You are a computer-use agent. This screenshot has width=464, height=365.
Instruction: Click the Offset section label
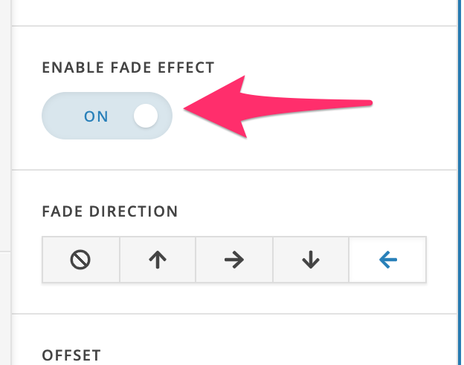[x=71, y=355]
